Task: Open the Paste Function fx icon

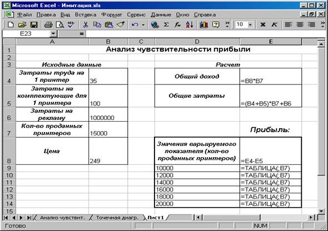Action: 177,24
